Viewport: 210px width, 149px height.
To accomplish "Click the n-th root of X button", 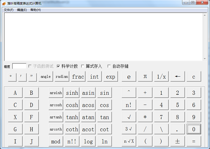I will (x=129, y=141).
